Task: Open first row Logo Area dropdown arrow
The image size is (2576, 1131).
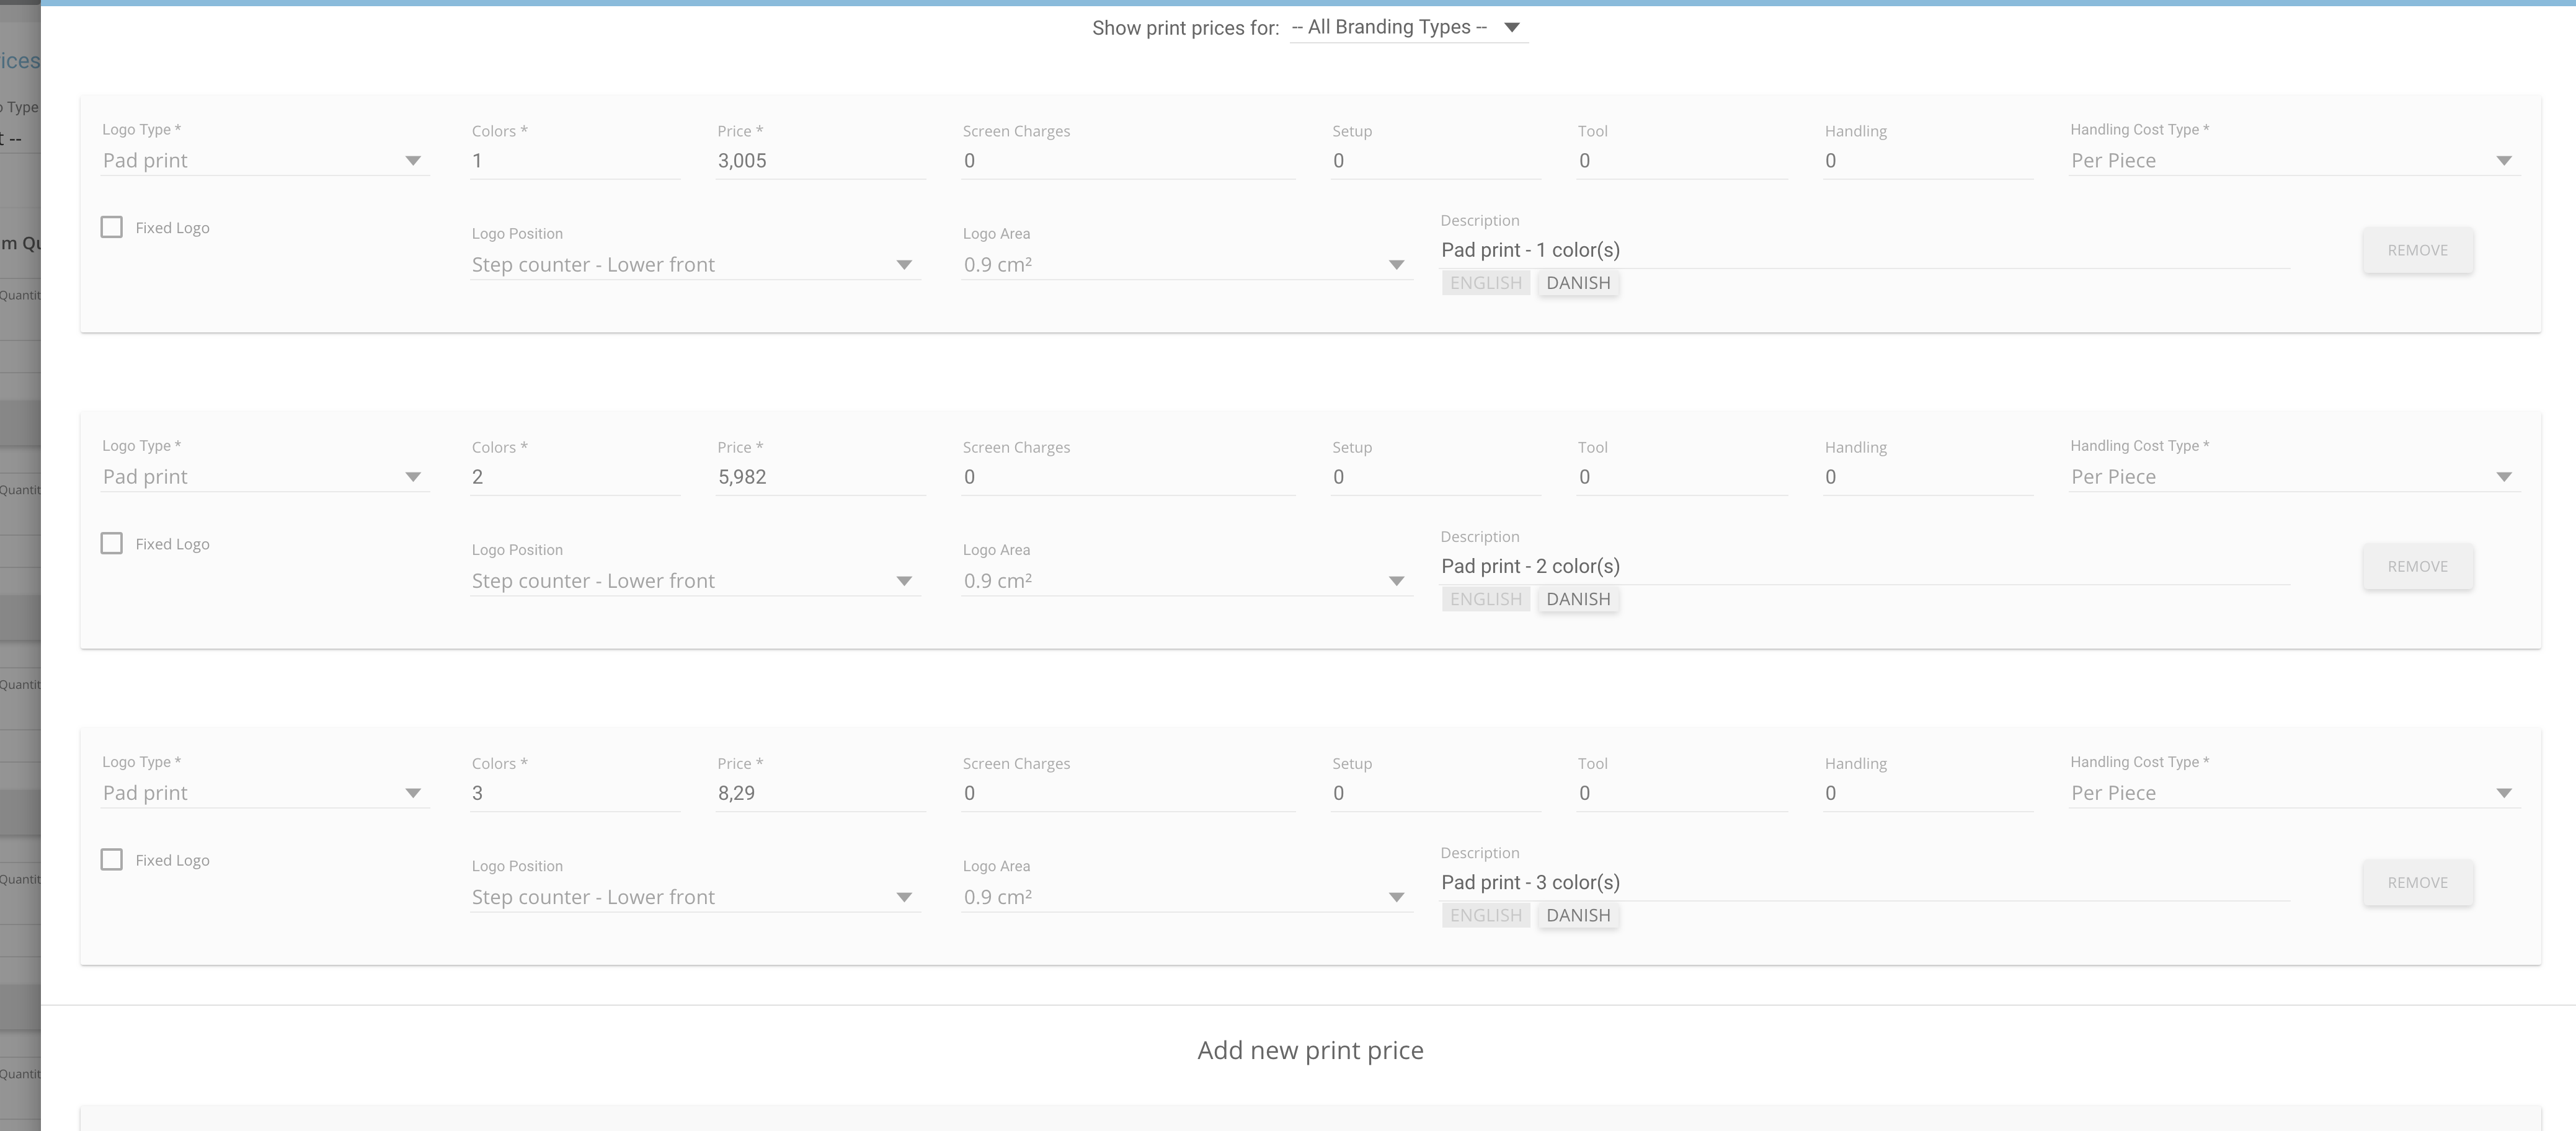Action: tap(1396, 265)
